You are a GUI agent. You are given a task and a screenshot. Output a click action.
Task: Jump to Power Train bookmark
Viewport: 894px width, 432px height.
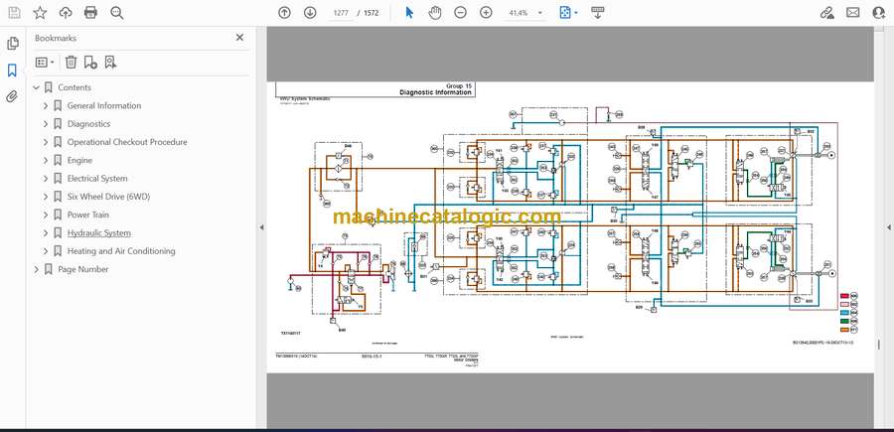[x=87, y=215]
